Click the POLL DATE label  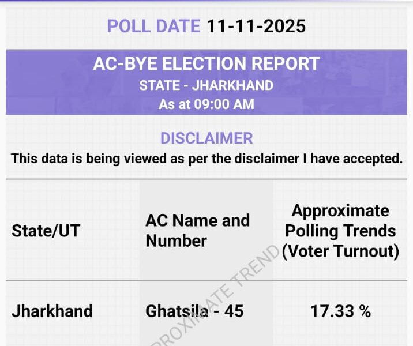click(153, 26)
